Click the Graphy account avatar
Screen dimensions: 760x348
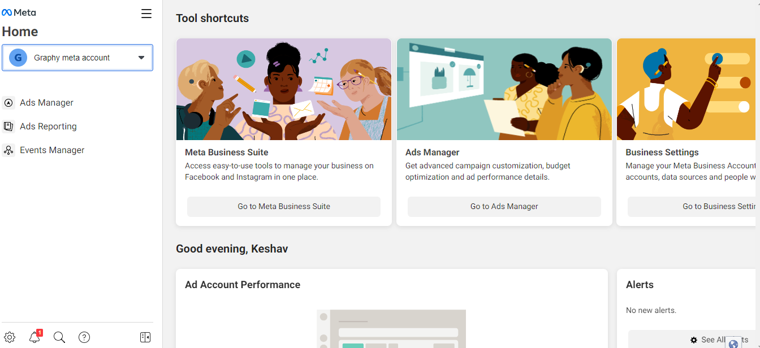[18, 58]
